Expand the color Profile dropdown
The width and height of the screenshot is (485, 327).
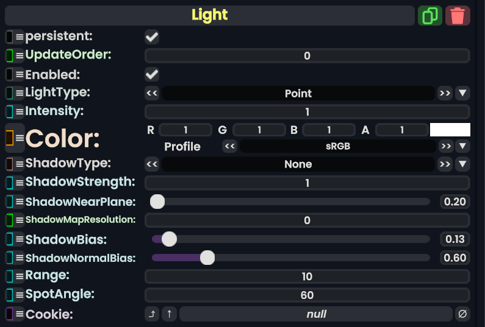(463, 146)
